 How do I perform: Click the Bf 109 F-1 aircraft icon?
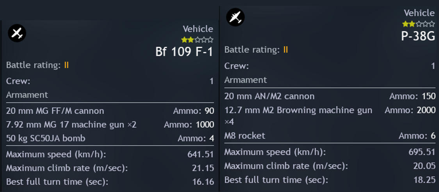coord(17,34)
